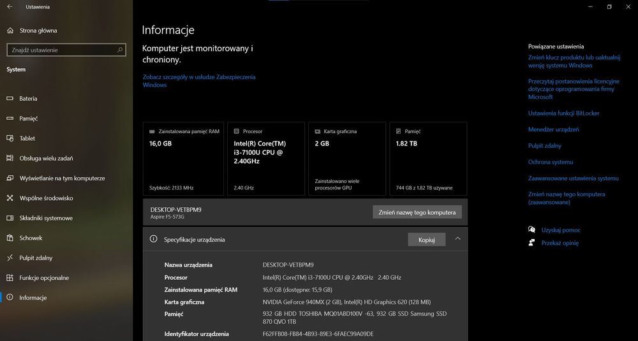Click the Uzyskaj pomoc chat icon
The height and width of the screenshot is (341, 638).
531,229
